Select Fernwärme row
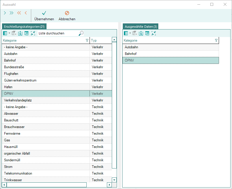Screen dimensions: 232x189 pyautogui.click(x=57, y=134)
